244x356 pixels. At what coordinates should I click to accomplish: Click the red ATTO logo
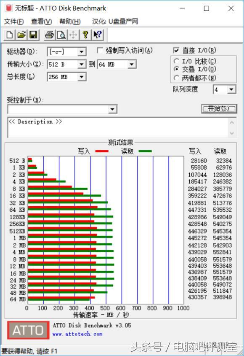[28, 330]
